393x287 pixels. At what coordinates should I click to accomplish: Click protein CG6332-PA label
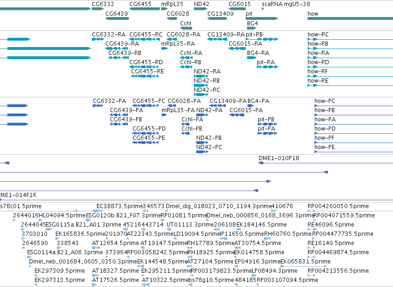point(109,101)
